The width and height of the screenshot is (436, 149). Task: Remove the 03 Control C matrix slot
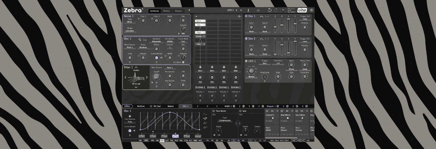point(277,111)
